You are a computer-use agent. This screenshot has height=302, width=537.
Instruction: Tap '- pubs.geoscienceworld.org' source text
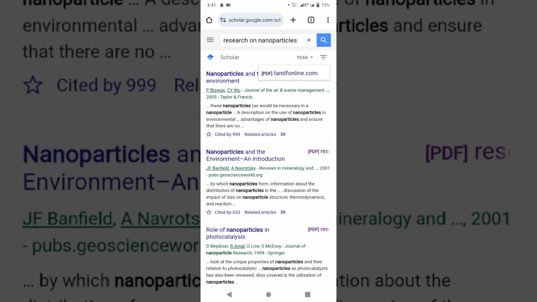click(234, 175)
